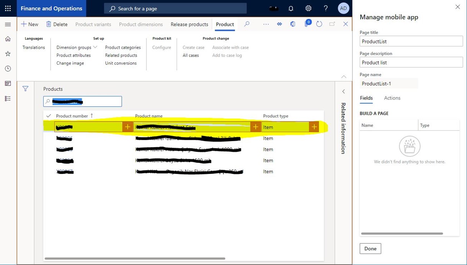Refresh the page with refresh icon

click(x=319, y=24)
